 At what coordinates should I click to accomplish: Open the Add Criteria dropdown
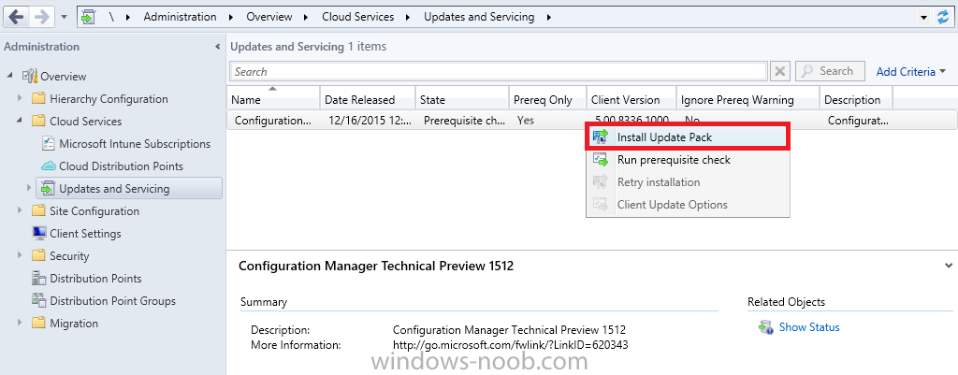[910, 71]
